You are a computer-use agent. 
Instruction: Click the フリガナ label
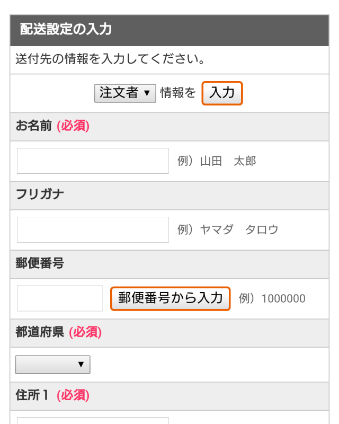[x=40, y=194]
